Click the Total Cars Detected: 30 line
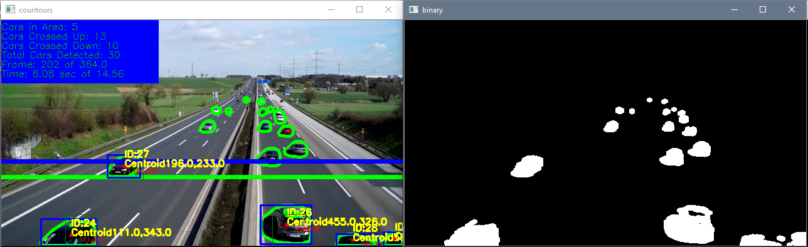 [61, 55]
